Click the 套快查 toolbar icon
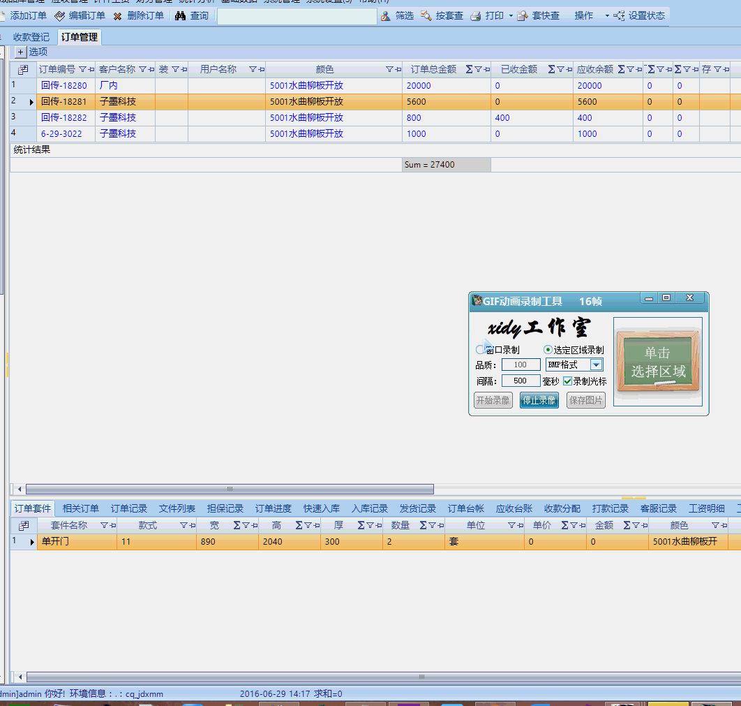741x706 pixels. [x=523, y=15]
